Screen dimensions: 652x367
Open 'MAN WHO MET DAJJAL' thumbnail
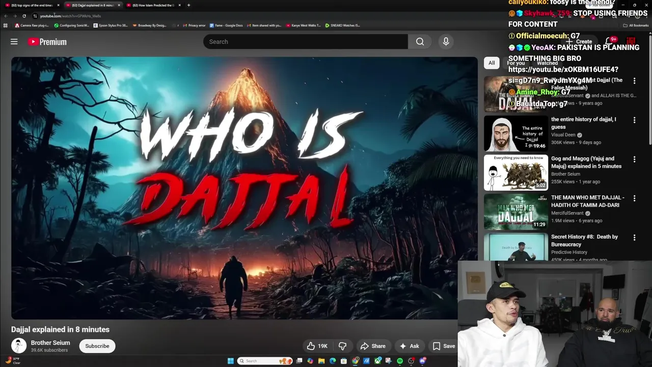[x=515, y=212]
